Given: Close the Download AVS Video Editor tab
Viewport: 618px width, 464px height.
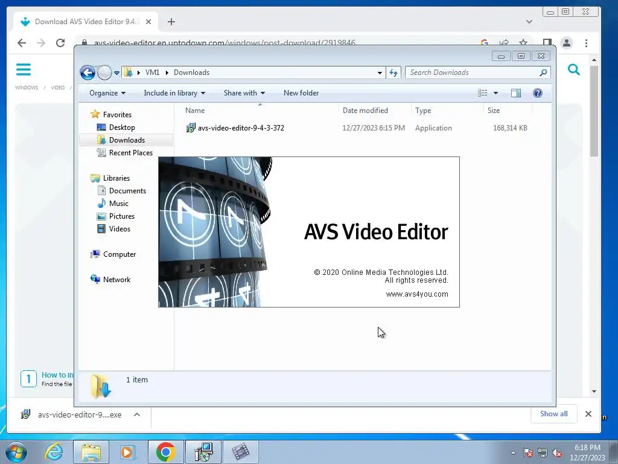Looking at the screenshot, I should pyautogui.click(x=148, y=22).
